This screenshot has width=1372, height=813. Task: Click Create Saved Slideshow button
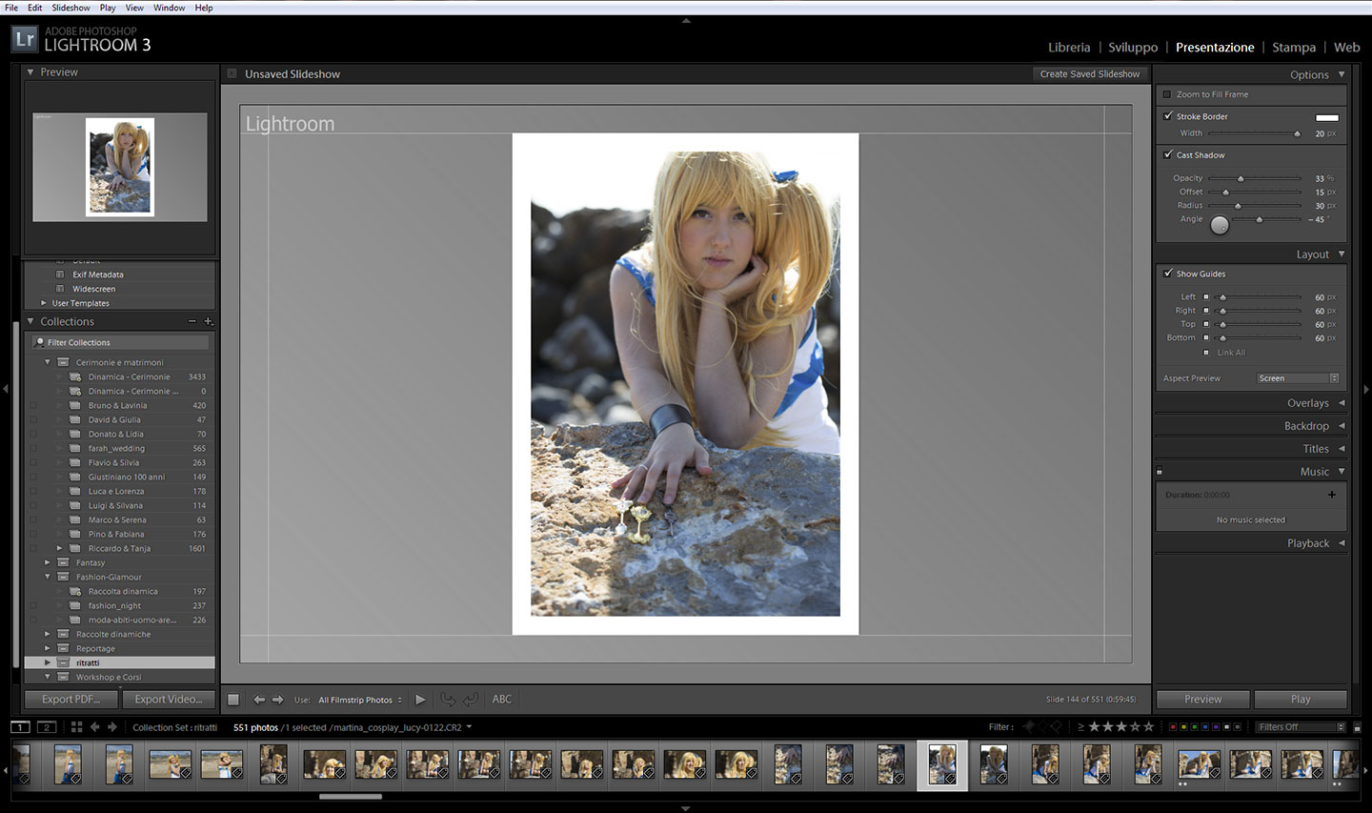click(1089, 74)
